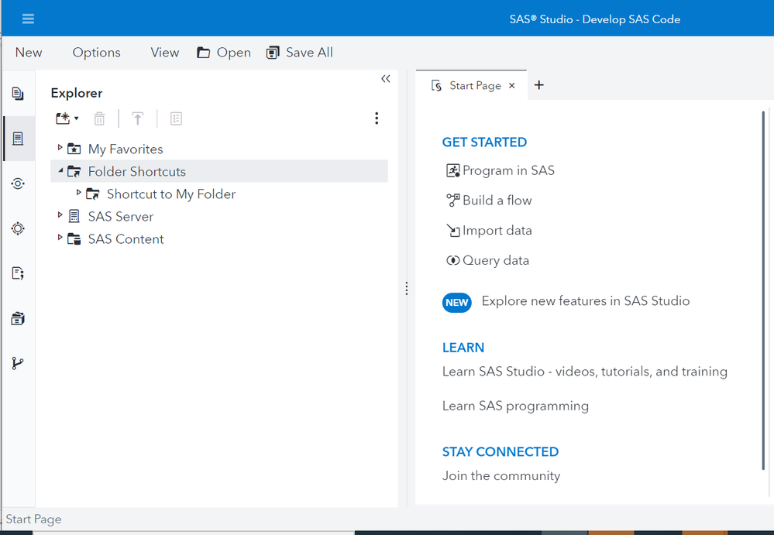774x535 pixels.
Task: Collapse the Folder Shortcuts tree node
Action: click(60, 170)
